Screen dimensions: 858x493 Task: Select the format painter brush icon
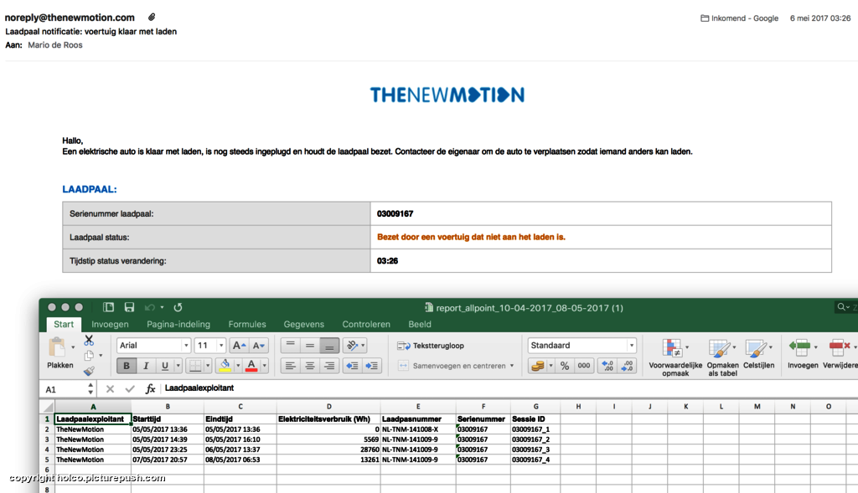tap(89, 371)
